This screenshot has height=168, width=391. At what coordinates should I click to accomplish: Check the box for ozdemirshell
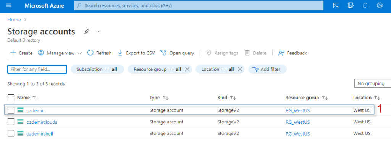[x=11, y=133]
